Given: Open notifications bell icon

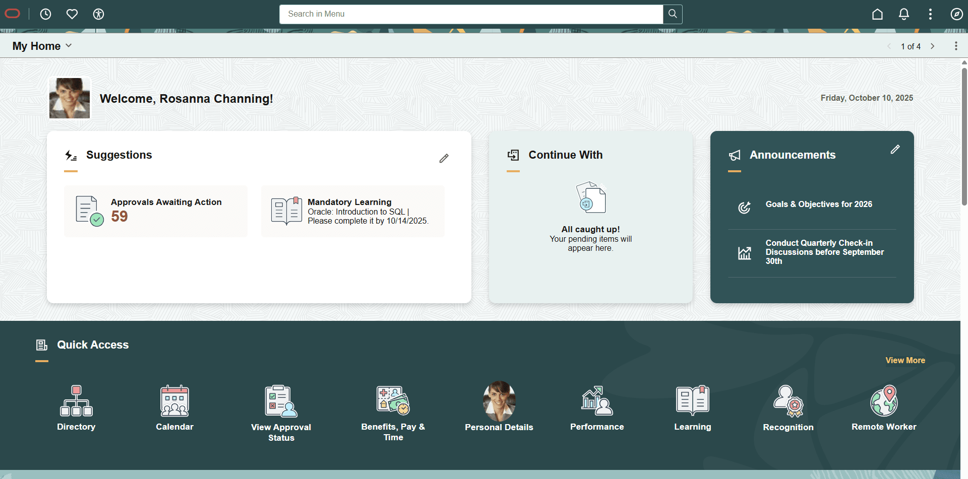Looking at the screenshot, I should [904, 14].
